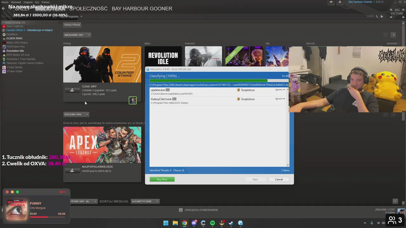Click the download icon on Apex Legends card
Viewport: 406px width, 228px height.
[72, 171]
